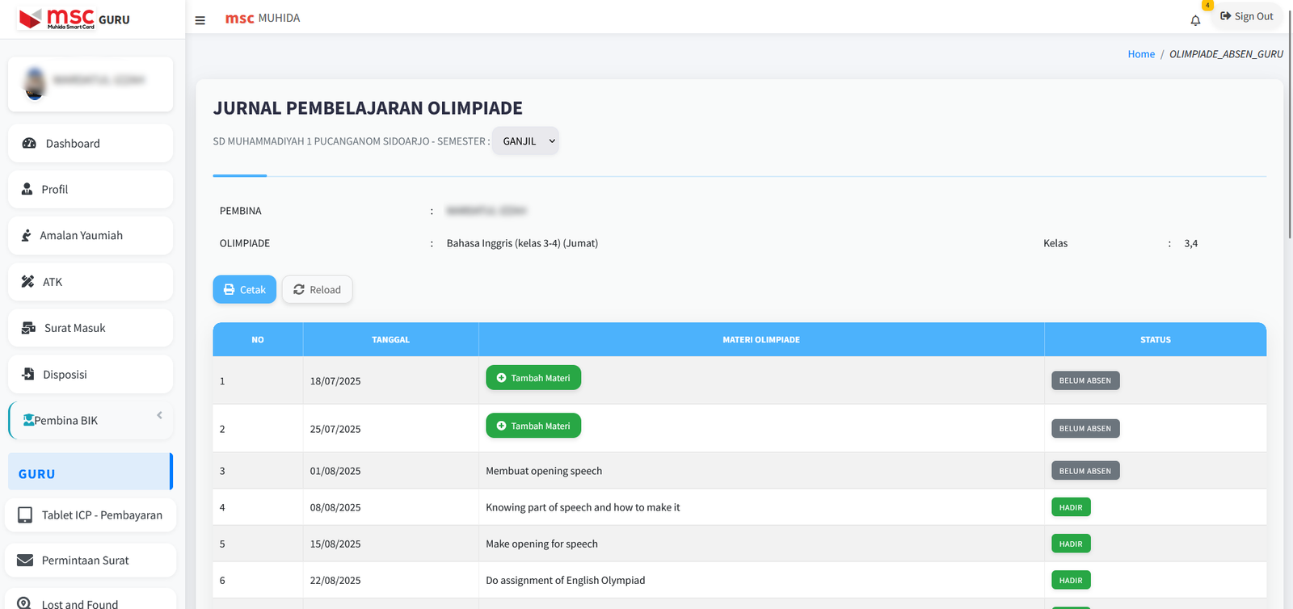Click the MSC Guru logo

coord(74,19)
